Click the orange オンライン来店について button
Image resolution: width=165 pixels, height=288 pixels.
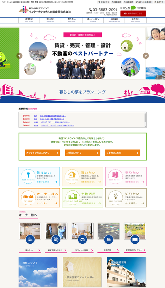click(42, 153)
